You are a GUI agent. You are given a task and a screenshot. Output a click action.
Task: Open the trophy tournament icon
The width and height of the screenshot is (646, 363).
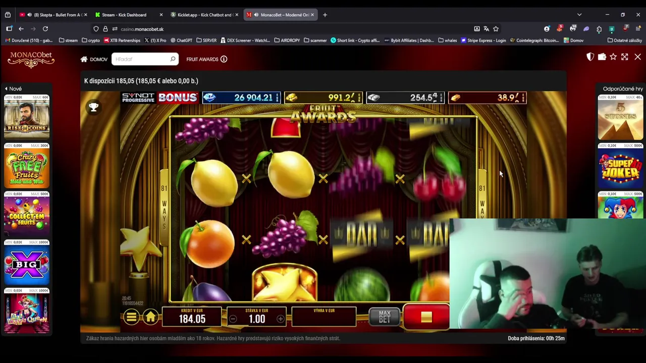[x=93, y=107]
